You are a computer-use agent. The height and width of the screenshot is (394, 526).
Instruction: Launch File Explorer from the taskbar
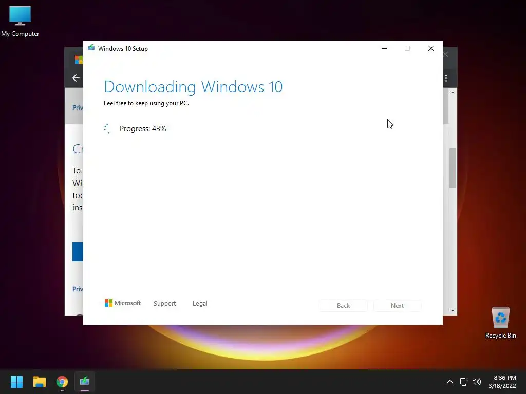click(x=39, y=382)
